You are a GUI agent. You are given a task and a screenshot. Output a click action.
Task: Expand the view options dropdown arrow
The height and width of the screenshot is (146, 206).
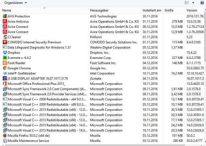(x=193, y=3)
